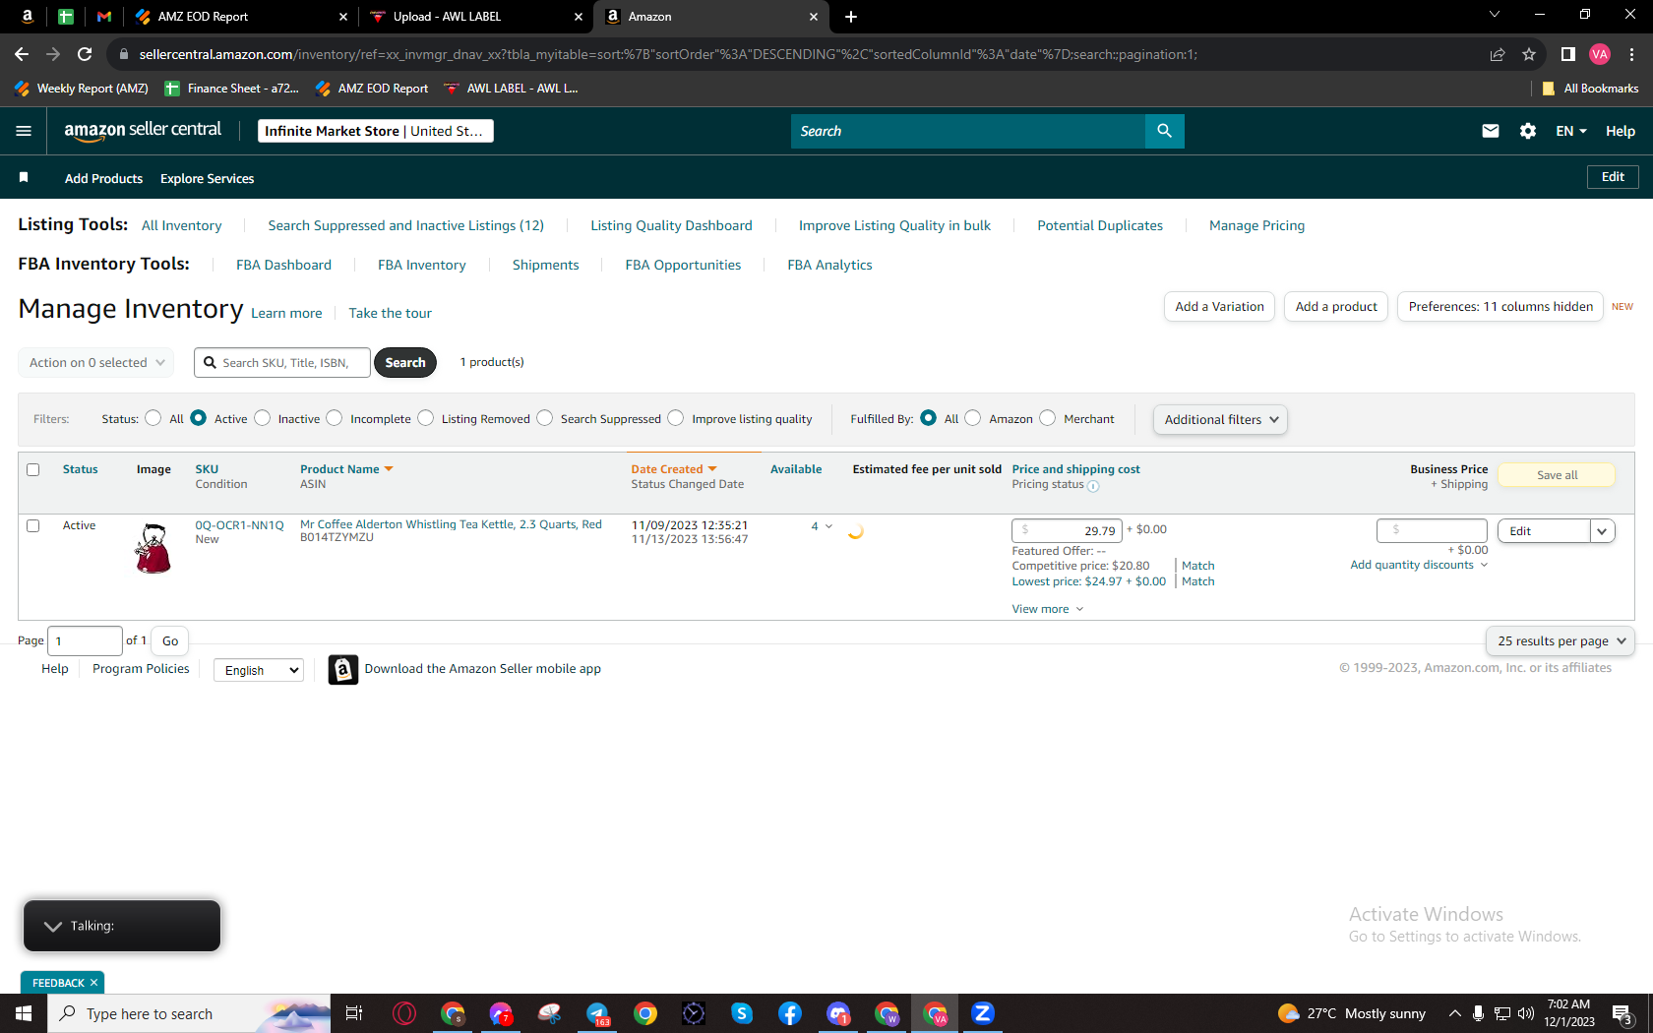Open the Chrome profile avatar
This screenshot has height=1033, width=1653.
[1600, 54]
